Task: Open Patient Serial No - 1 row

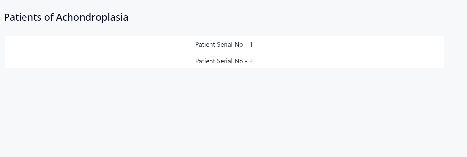Action: coord(224,44)
